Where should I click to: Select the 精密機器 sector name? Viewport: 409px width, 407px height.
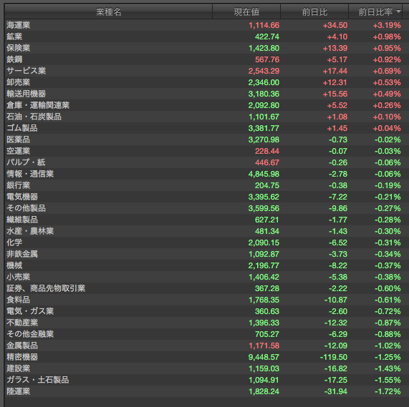(22, 357)
